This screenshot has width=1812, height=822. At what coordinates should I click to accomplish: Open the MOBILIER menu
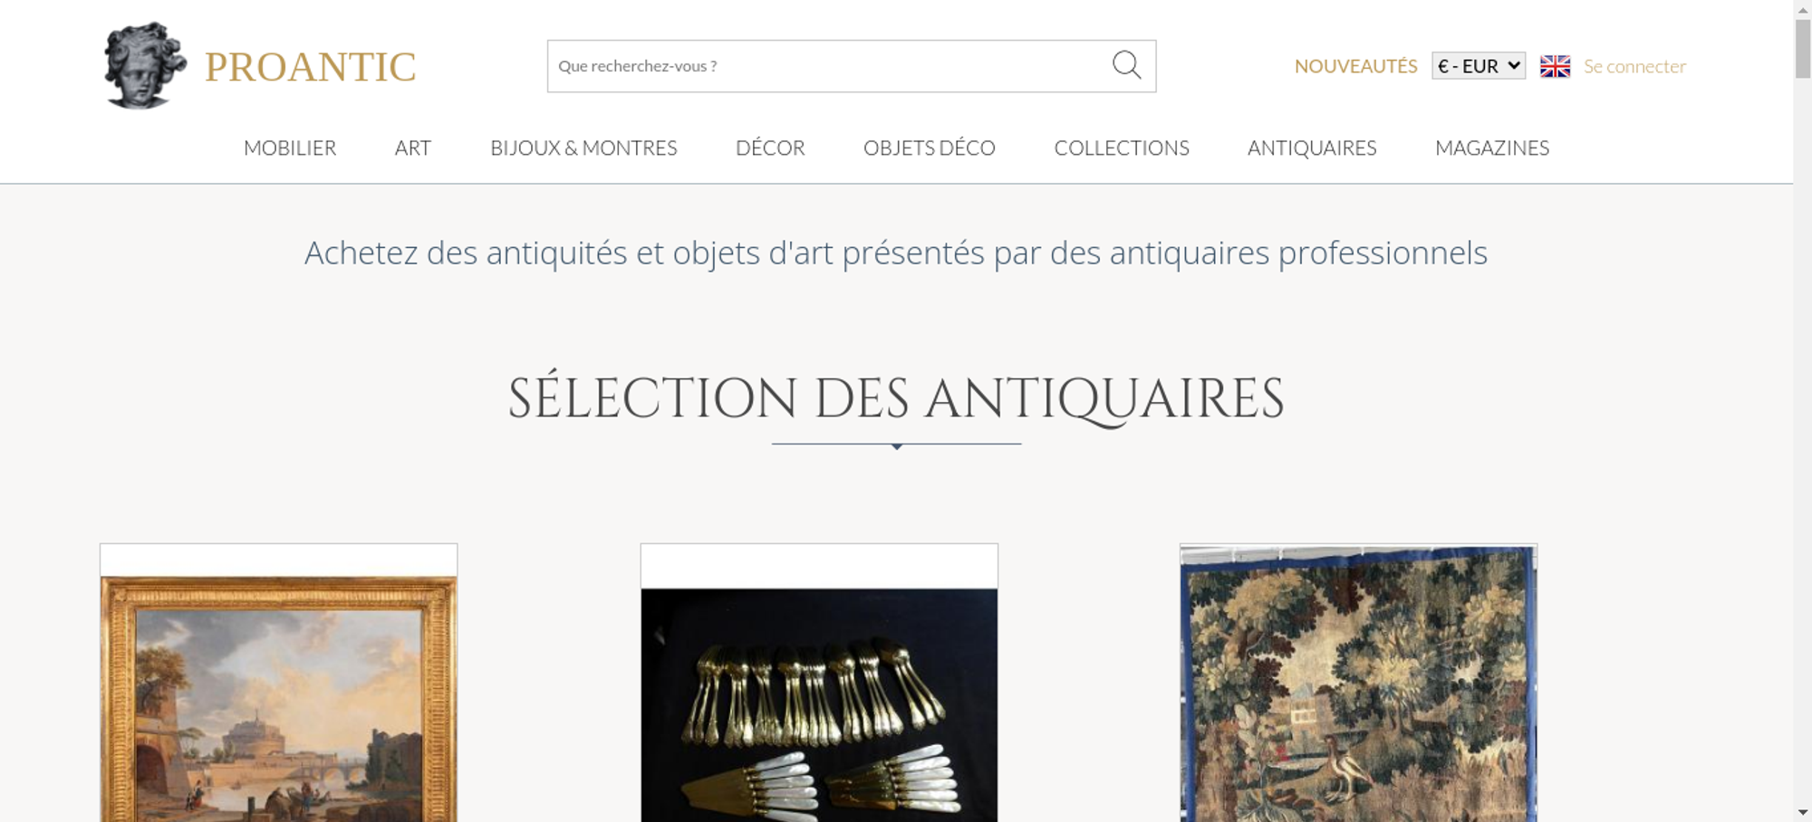click(290, 148)
